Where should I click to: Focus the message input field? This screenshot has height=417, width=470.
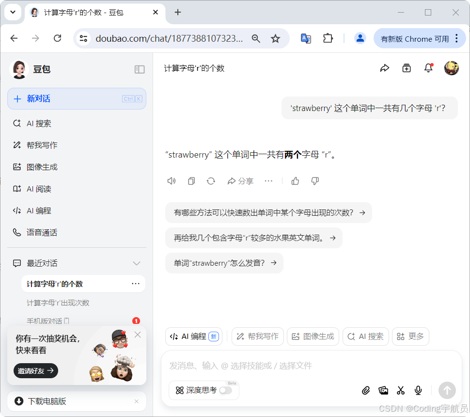click(x=311, y=366)
